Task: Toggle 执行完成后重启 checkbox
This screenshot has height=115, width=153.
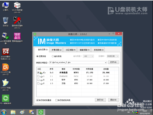Action: (37, 100)
